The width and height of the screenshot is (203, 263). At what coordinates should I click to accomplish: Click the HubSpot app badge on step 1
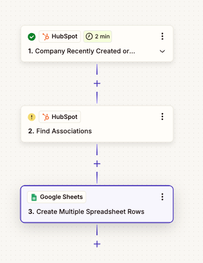pyautogui.click(x=60, y=36)
